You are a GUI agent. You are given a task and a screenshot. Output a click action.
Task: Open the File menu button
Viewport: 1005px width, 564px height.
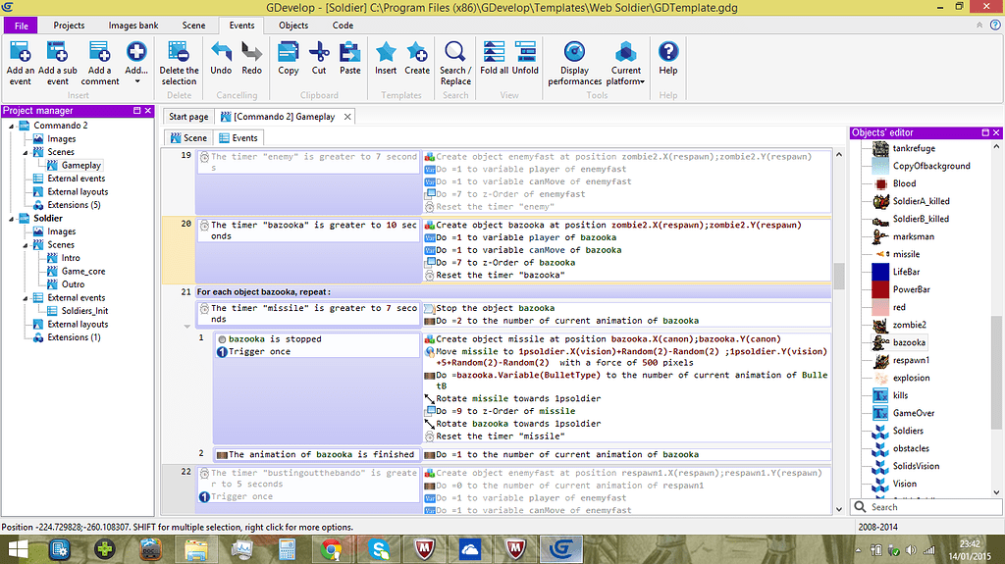pyautogui.click(x=21, y=26)
